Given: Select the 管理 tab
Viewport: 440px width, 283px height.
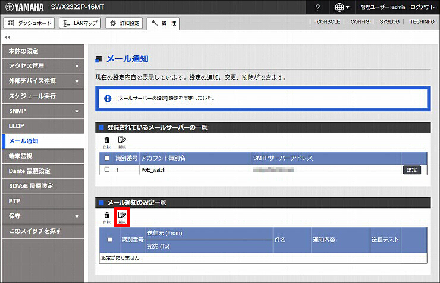Looking at the screenshot, I should coord(163,24).
